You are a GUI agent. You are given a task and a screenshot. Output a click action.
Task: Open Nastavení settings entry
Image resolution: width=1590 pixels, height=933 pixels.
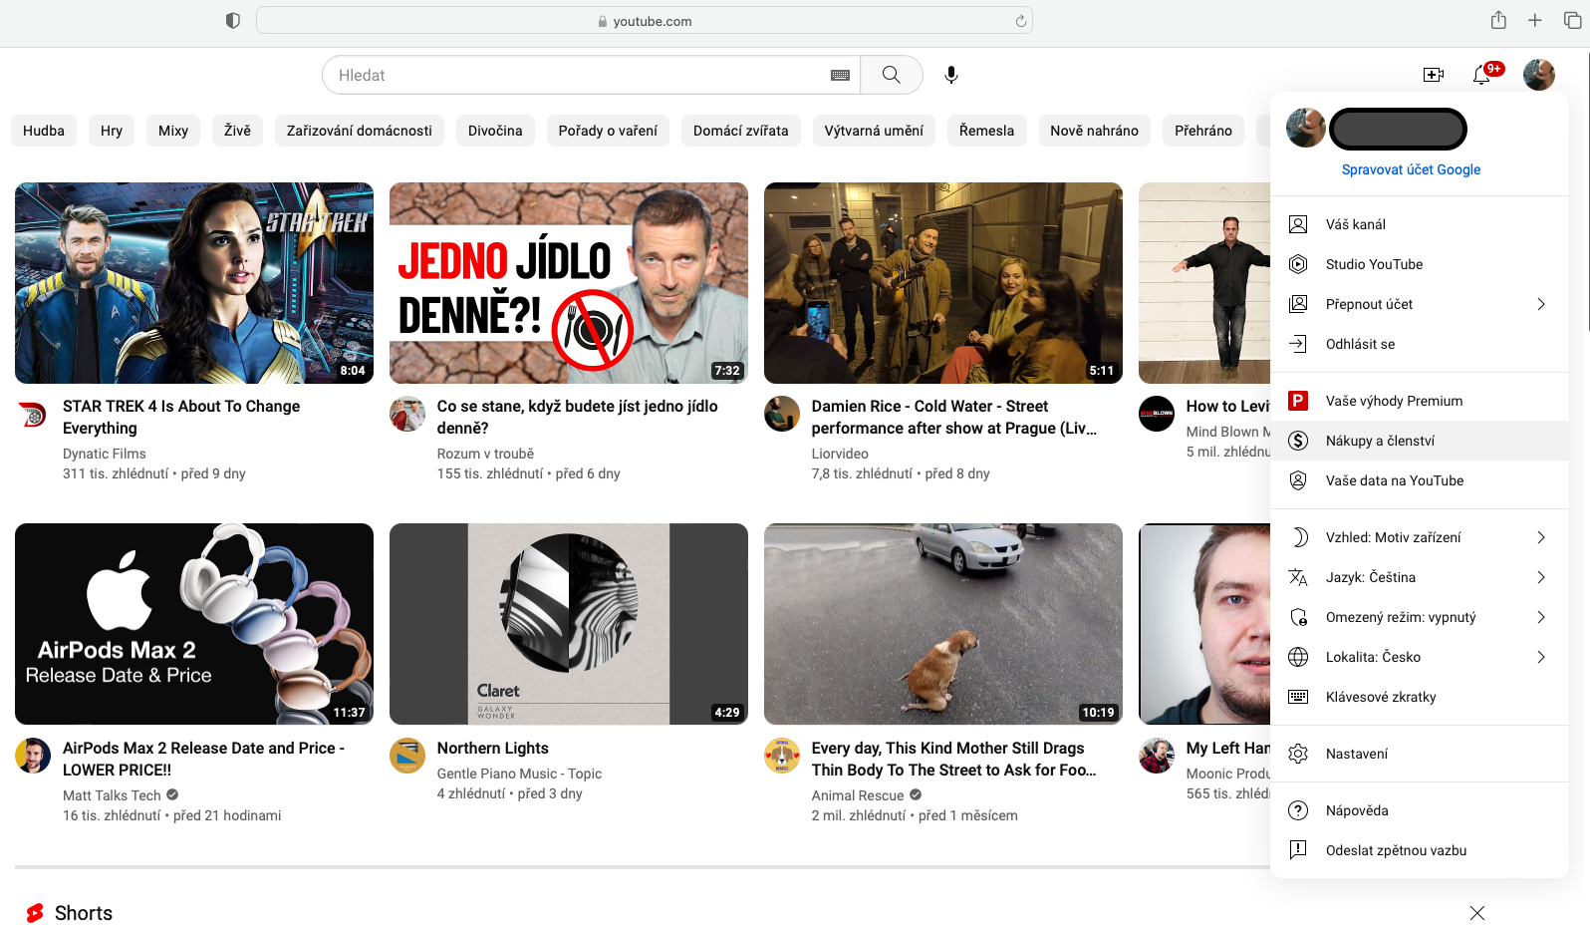coord(1420,754)
